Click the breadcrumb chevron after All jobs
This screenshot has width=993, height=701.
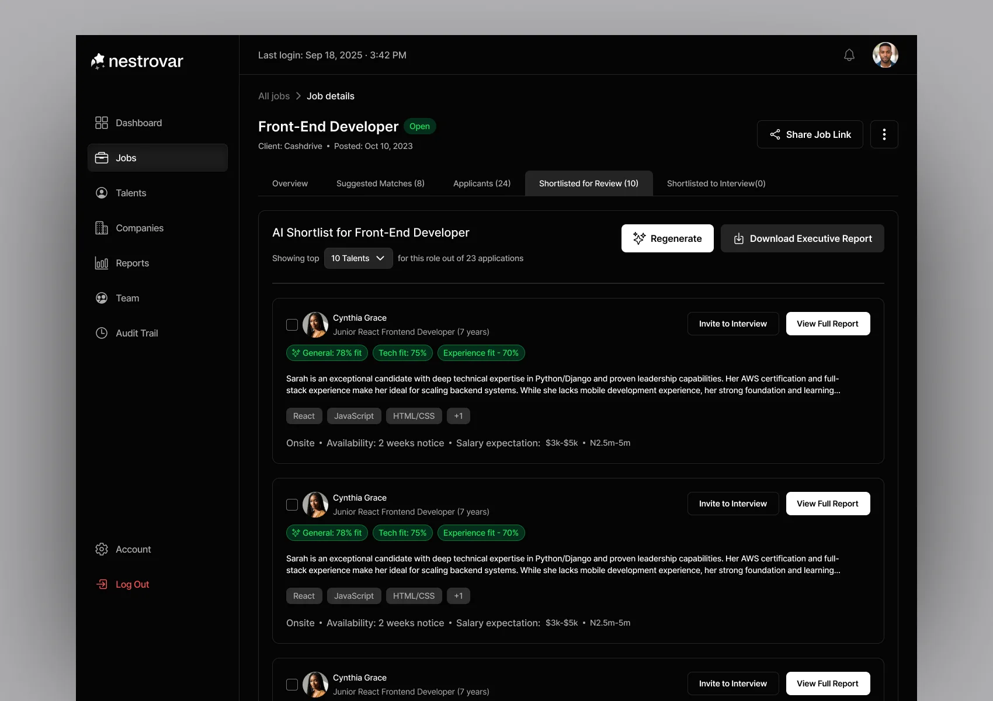[x=298, y=96]
